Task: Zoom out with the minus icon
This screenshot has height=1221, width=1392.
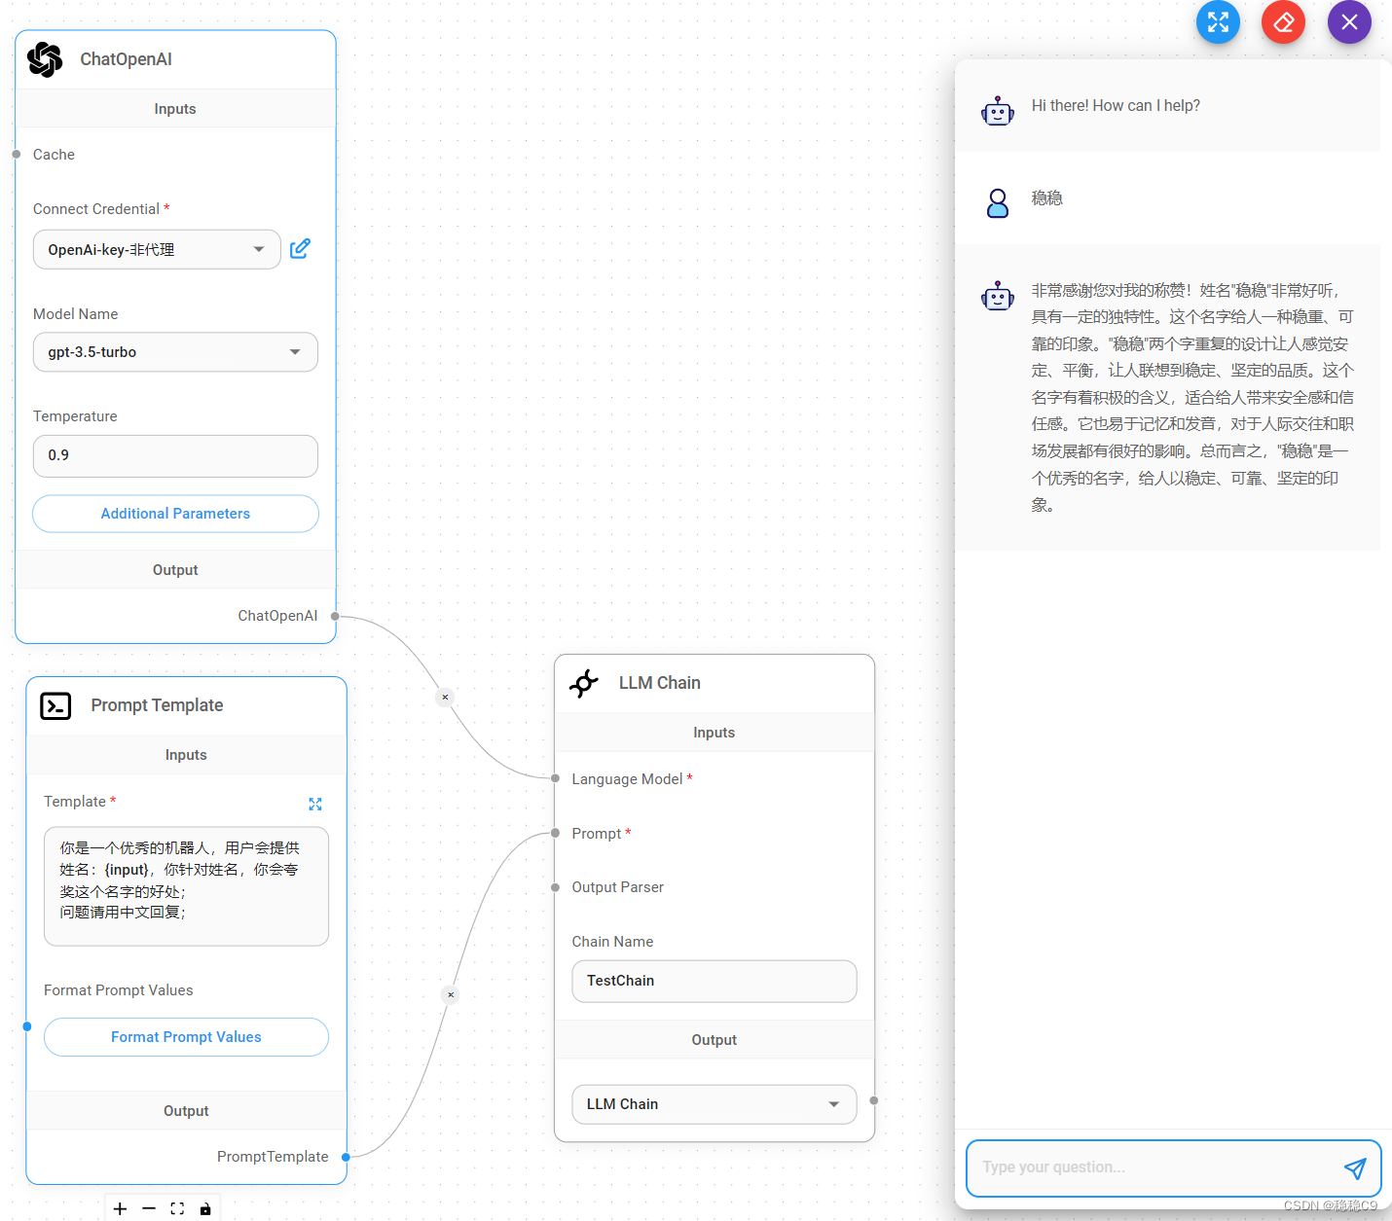Action: point(149,1208)
